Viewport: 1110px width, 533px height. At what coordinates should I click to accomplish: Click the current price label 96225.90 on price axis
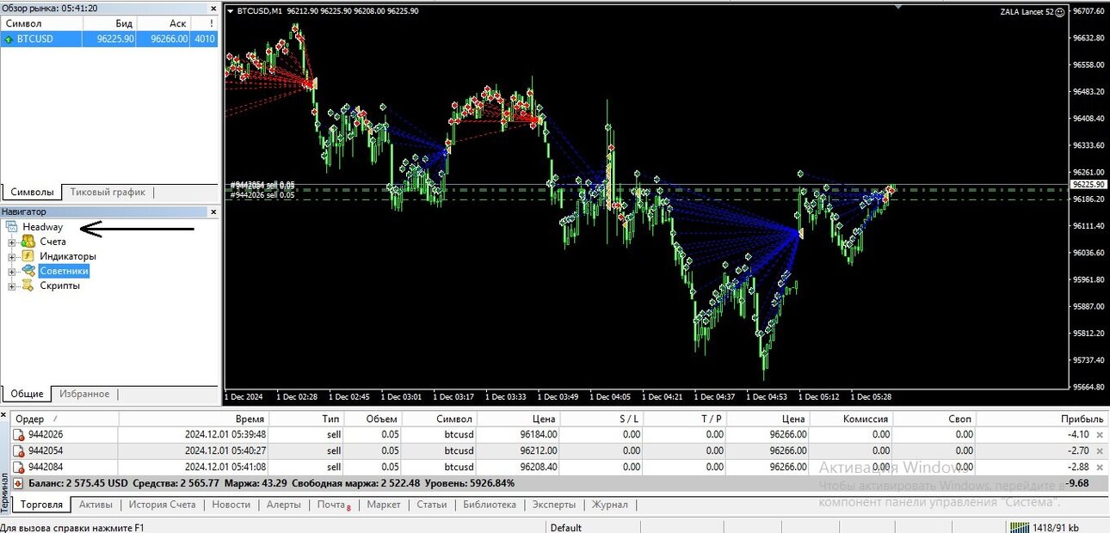click(x=1088, y=184)
